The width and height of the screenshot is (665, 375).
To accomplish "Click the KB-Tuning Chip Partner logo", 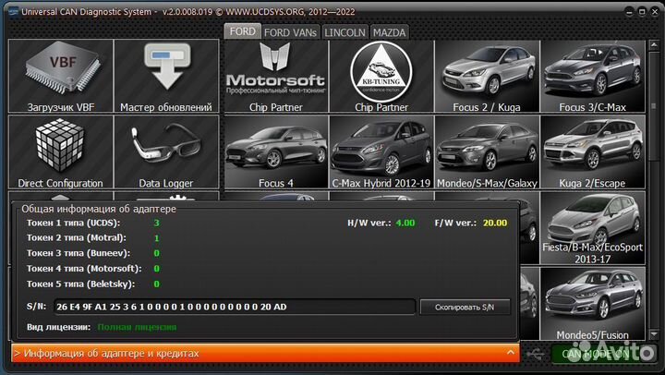I will (381, 72).
